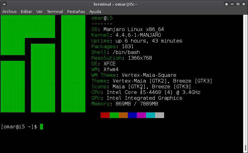
Task: Click the green cursor at the prompt
Action: point(41,126)
